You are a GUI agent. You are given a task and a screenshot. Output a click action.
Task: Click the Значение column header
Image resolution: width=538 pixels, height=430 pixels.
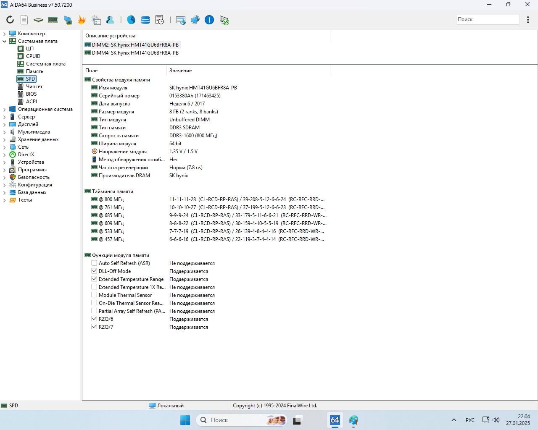[x=248, y=71]
